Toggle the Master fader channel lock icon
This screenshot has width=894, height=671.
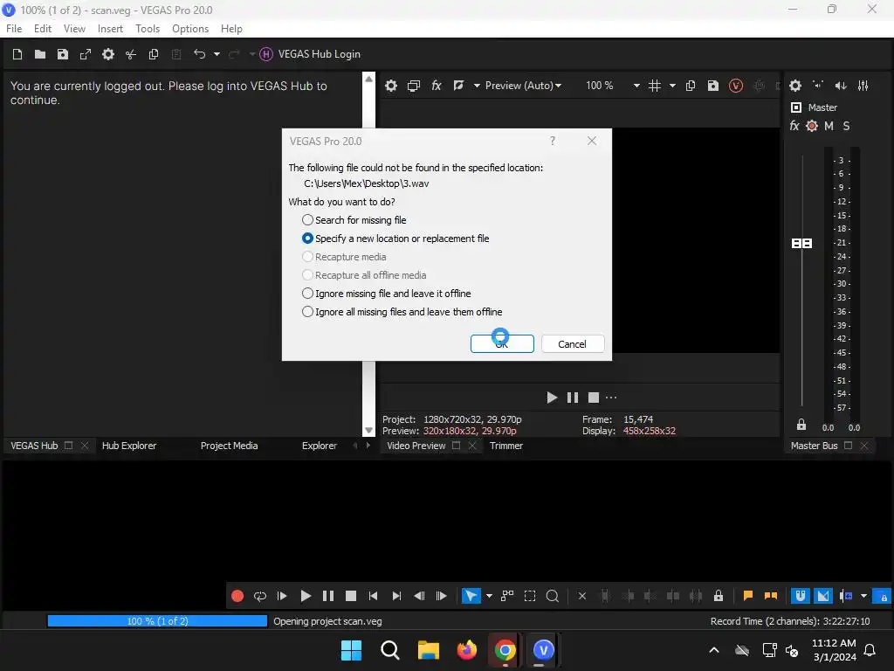[x=801, y=425]
